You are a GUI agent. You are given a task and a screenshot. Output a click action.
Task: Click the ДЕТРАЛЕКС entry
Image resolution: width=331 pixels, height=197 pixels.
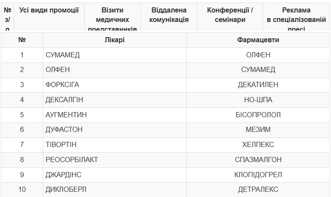point(258,190)
